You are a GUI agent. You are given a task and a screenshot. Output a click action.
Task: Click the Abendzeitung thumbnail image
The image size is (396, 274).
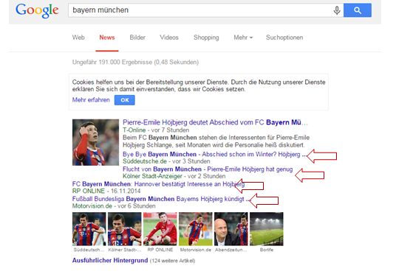231,229
